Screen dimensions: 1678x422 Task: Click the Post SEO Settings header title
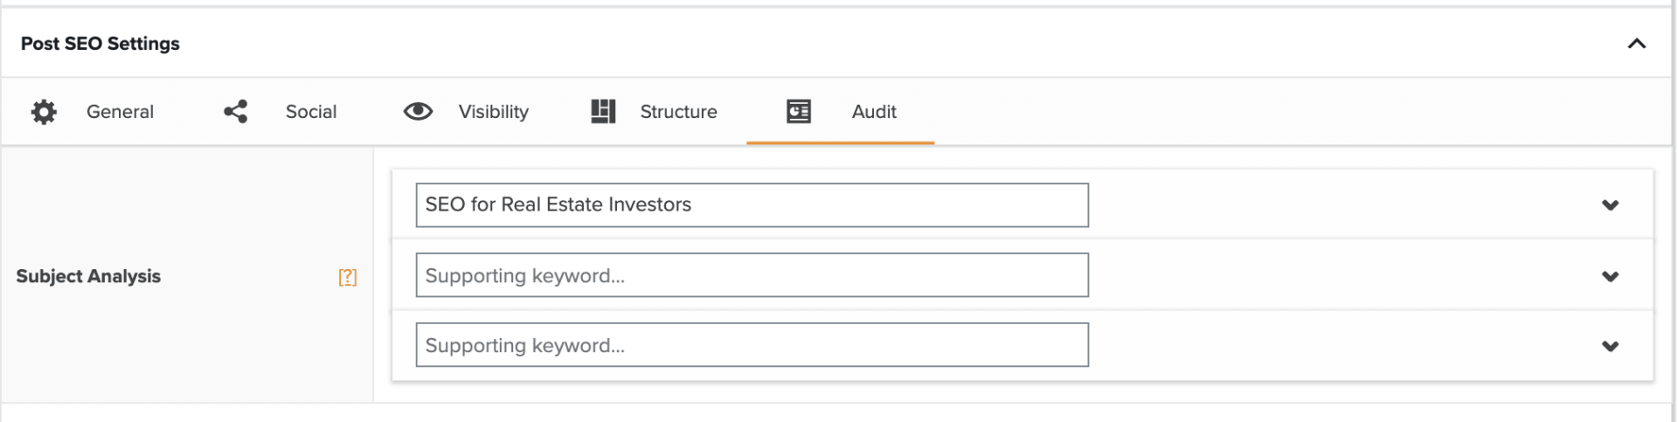pyautogui.click(x=101, y=44)
